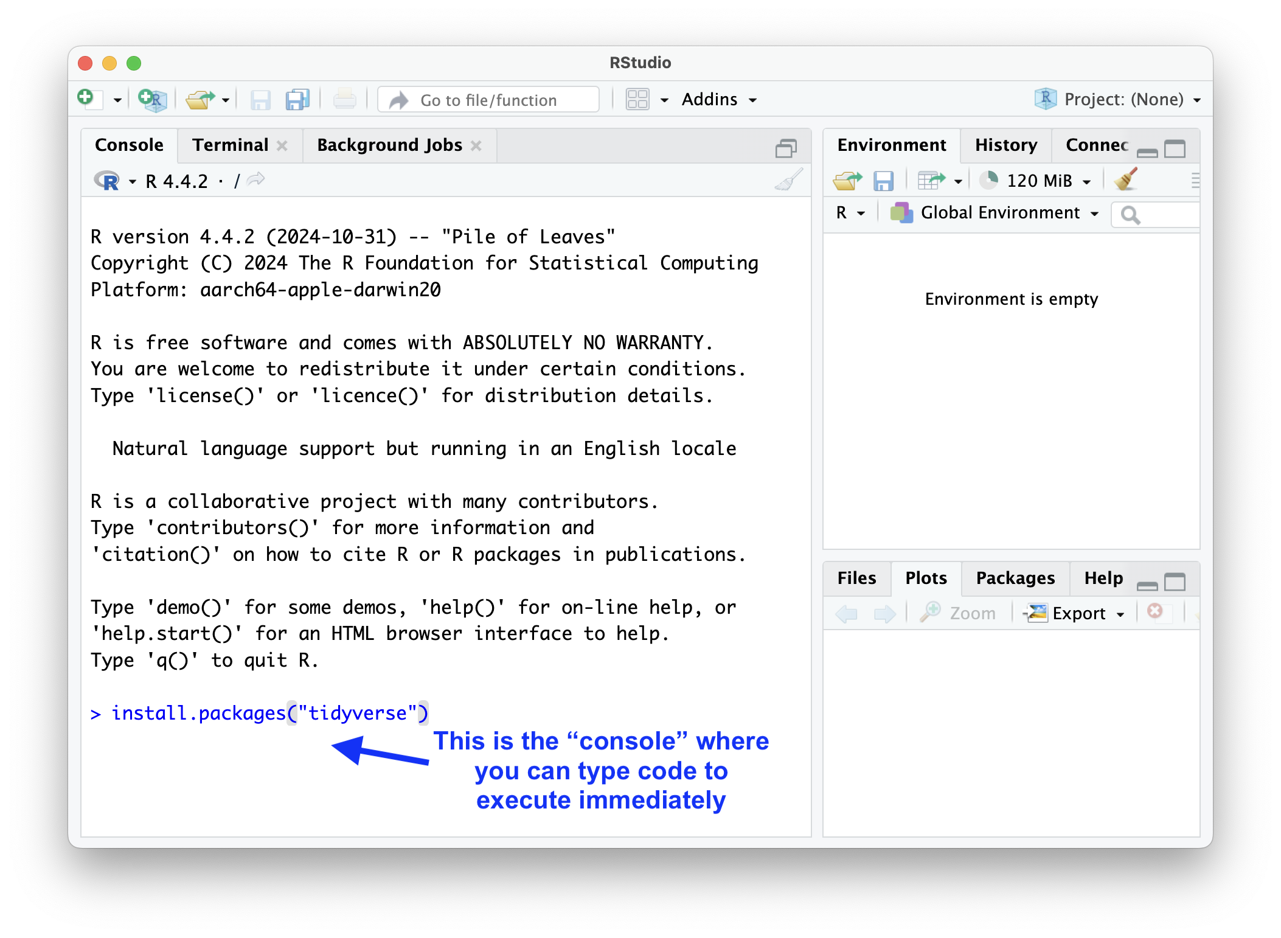
Task: Save workspace icon in Environment pane
Action: pos(883,181)
